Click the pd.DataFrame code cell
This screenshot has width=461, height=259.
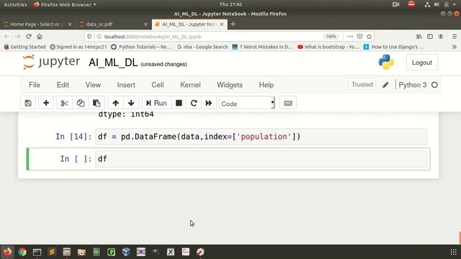click(261, 137)
